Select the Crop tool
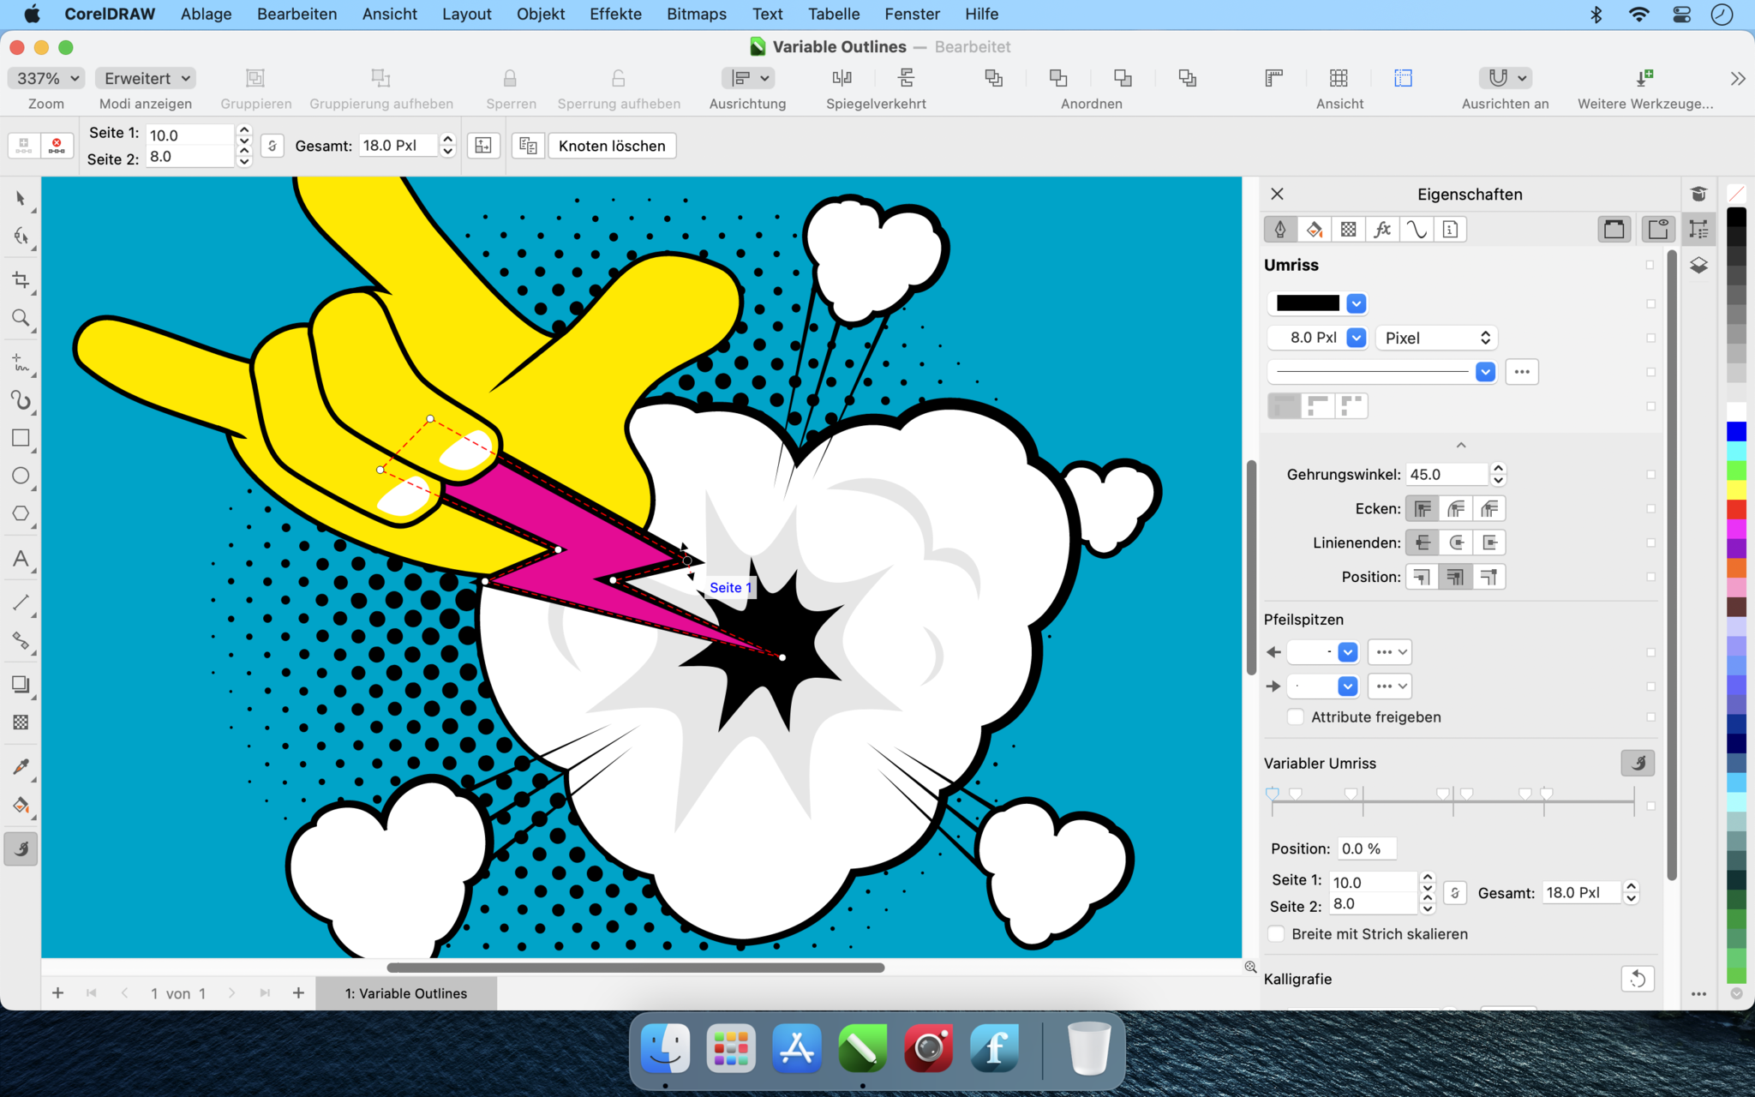The width and height of the screenshot is (1755, 1097). 21,280
